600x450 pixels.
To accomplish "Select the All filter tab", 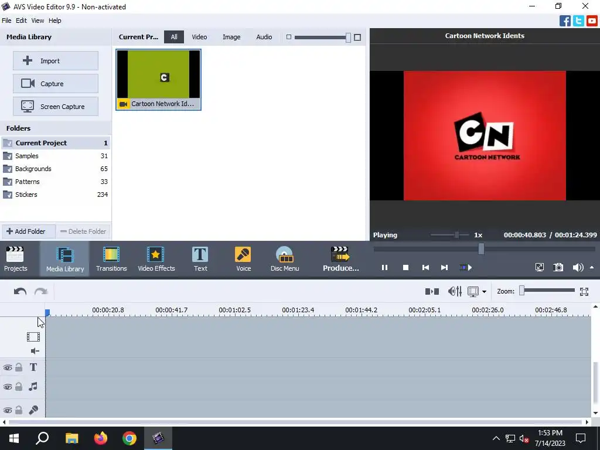I will point(174,37).
